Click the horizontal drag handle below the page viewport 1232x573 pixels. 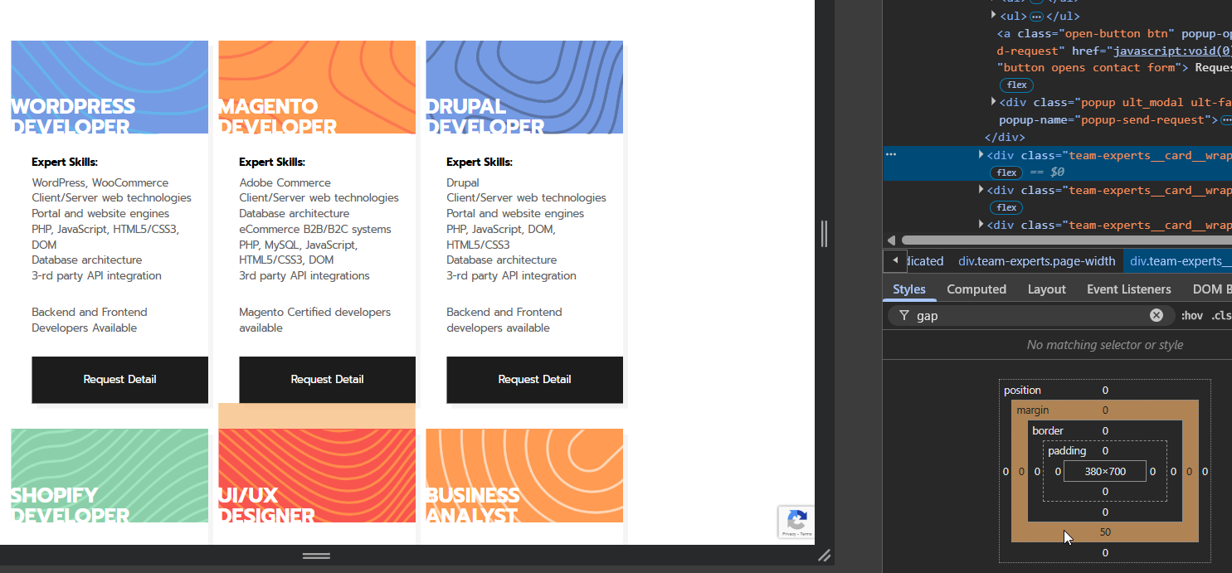[x=316, y=556]
